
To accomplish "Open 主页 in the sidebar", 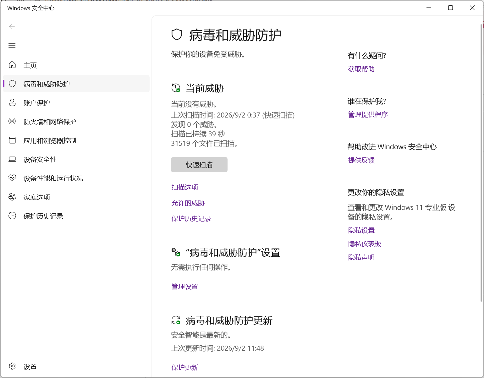I will click(76, 65).
